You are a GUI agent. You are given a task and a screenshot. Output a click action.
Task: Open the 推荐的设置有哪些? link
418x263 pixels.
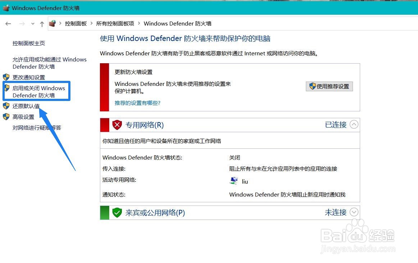point(137,103)
